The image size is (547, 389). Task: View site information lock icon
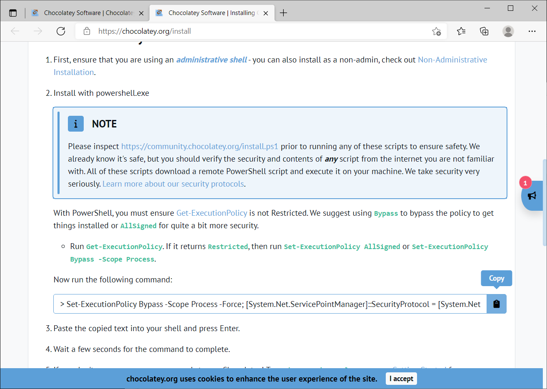(87, 31)
